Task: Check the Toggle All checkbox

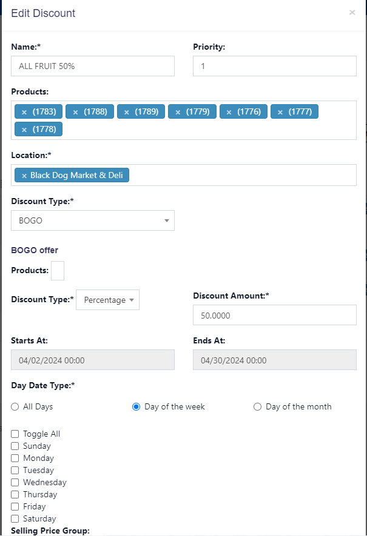Action: coord(15,434)
